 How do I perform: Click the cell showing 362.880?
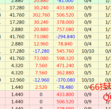click(65, 73)
